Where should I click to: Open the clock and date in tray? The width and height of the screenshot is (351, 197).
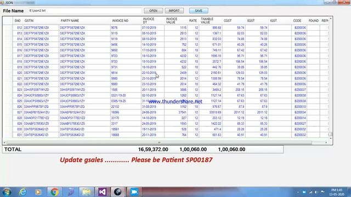[x=336, y=192]
